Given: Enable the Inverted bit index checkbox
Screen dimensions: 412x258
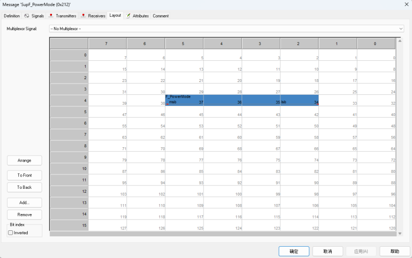Looking at the screenshot, I should point(10,233).
